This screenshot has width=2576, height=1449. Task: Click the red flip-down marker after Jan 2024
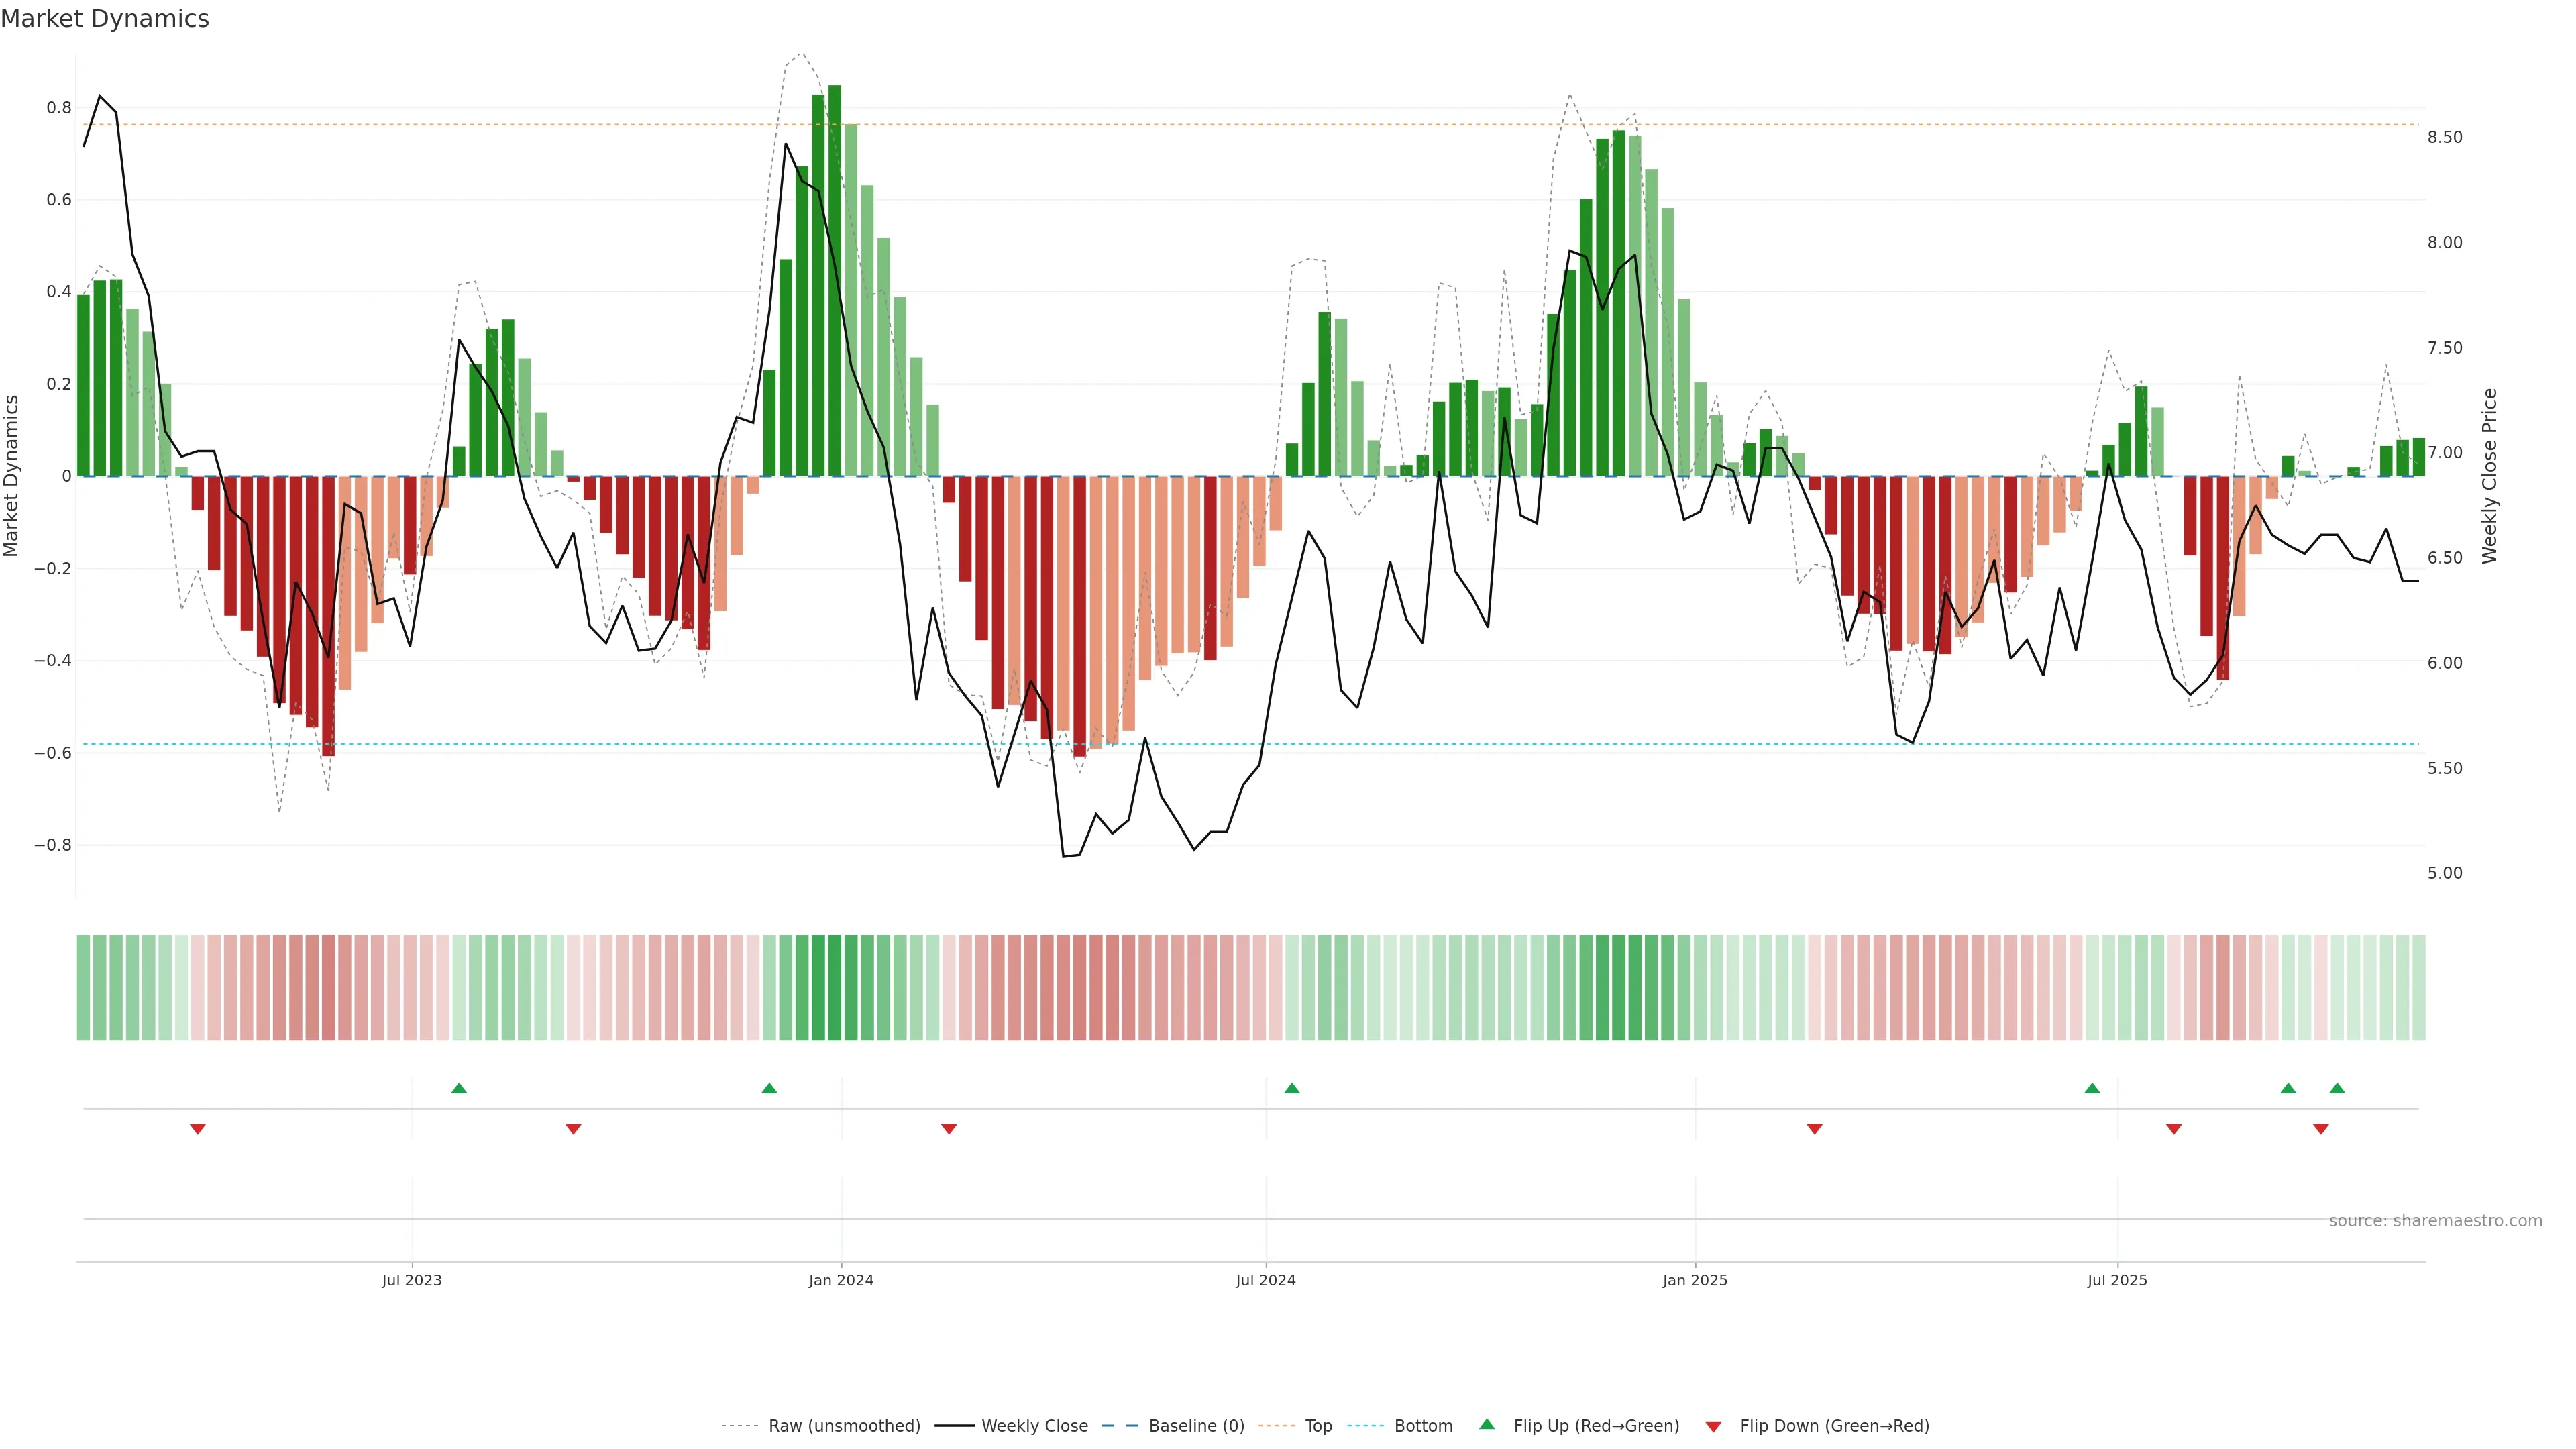click(x=949, y=1129)
